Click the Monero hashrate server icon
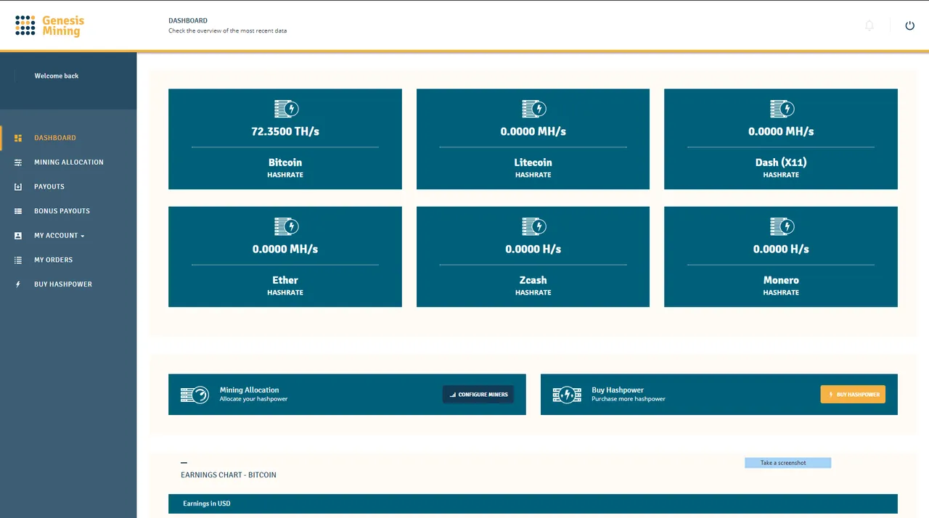This screenshot has height=518, width=929. pos(782,226)
